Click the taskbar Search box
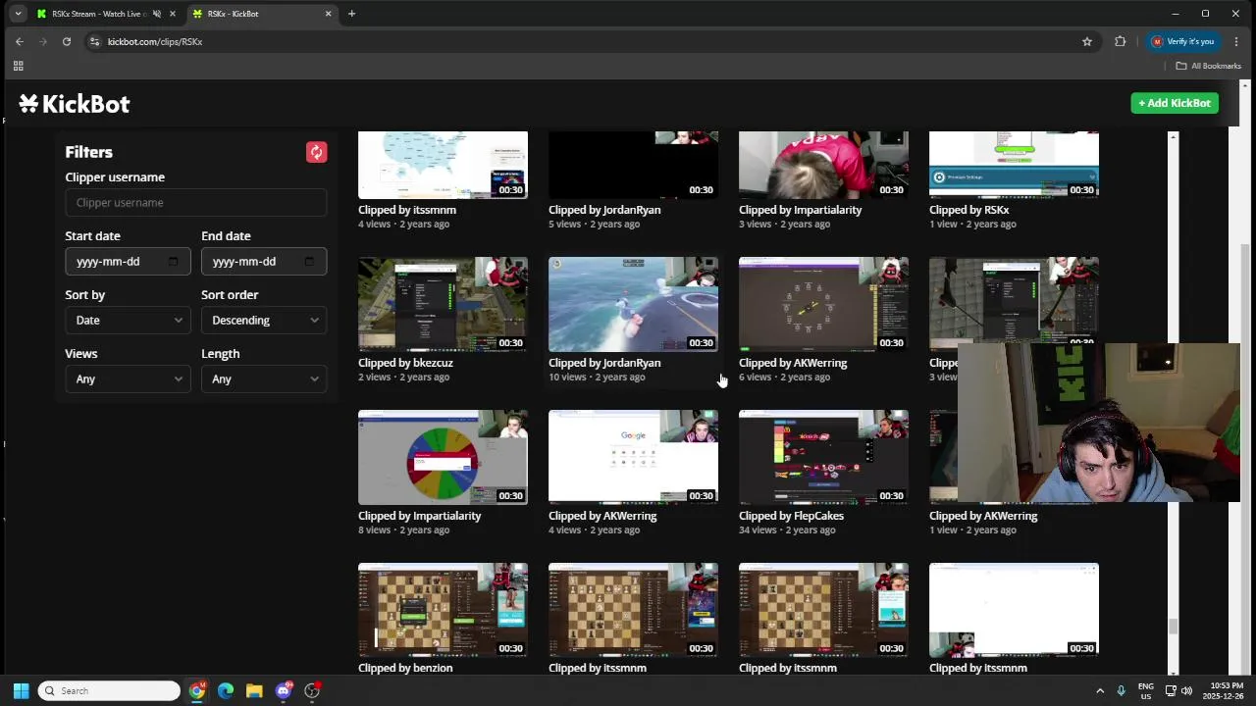 pyautogui.click(x=109, y=690)
